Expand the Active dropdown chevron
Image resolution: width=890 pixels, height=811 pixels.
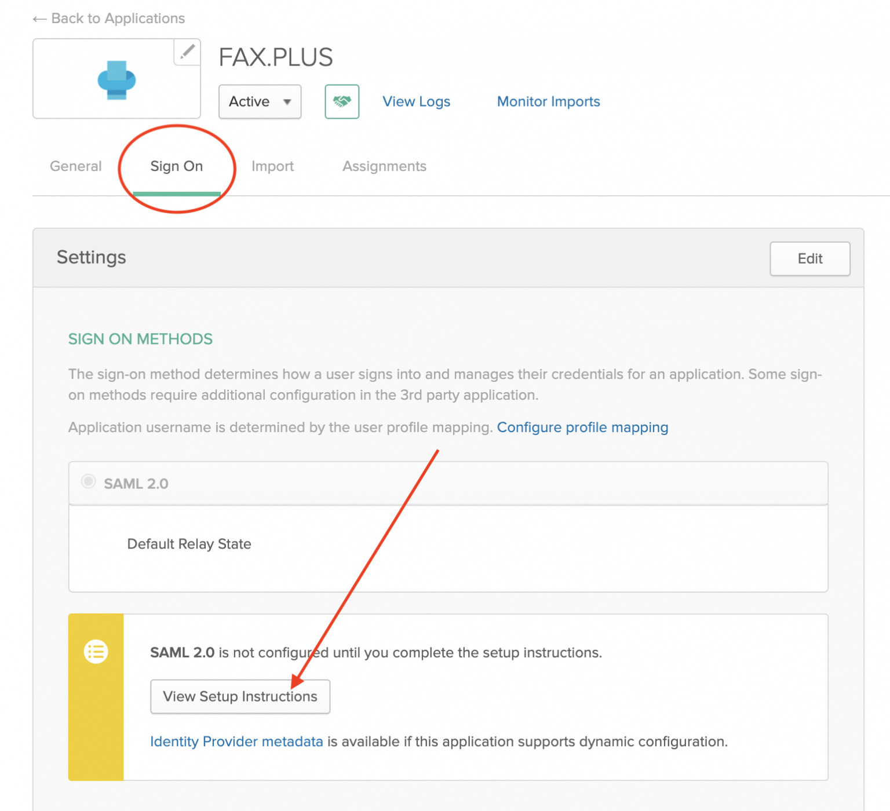click(289, 102)
